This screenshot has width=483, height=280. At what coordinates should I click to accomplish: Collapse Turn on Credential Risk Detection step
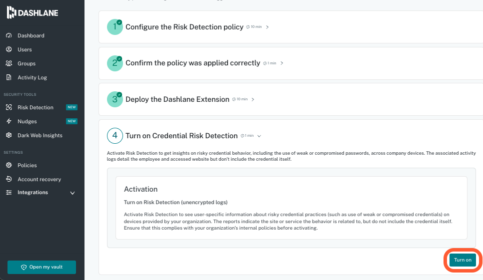259,136
